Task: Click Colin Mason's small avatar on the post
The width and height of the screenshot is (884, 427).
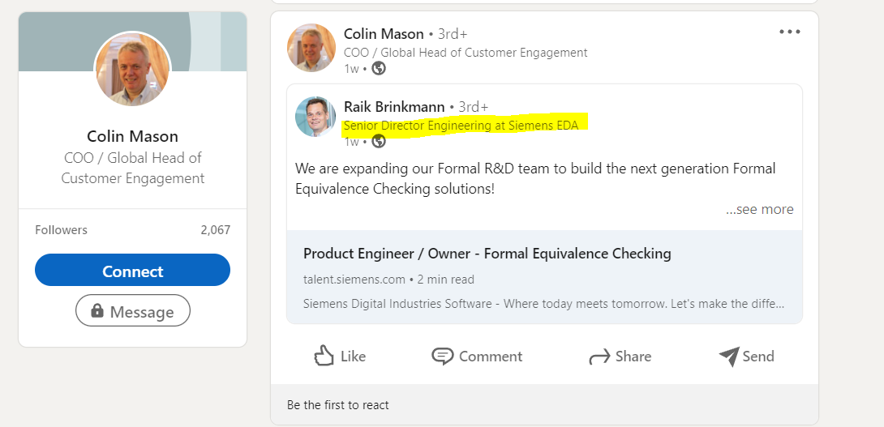Action: 311,49
